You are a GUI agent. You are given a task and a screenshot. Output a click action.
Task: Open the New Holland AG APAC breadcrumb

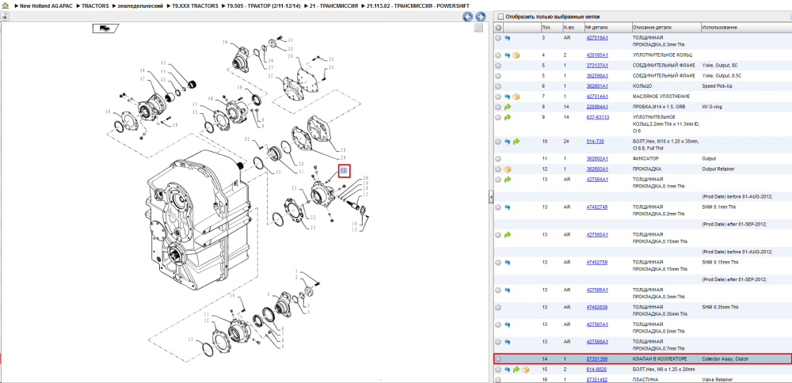[47, 6]
